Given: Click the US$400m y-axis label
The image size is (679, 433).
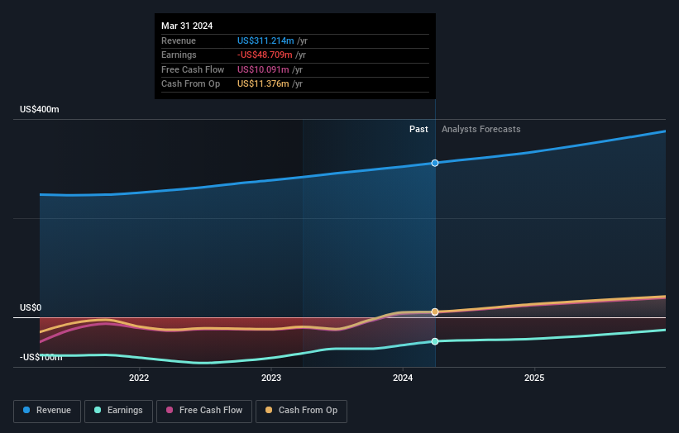Looking at the screenshot, I should [40, 109].
